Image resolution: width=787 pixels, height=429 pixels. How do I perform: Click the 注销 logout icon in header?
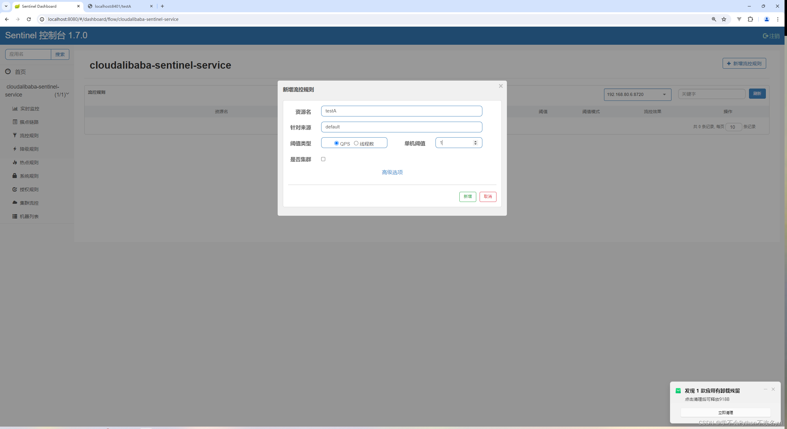(x=766, y=36)
